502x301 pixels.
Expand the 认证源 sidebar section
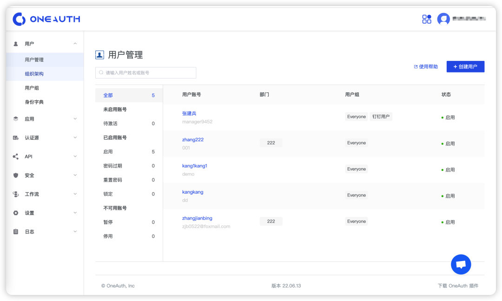point(74,137)
